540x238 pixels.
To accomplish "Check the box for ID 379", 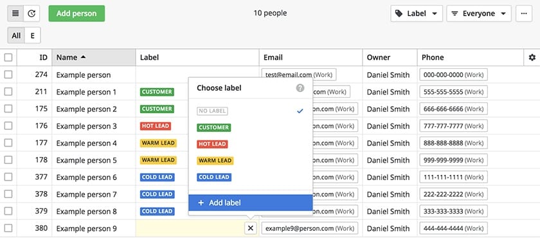I will [x=8, y=211].
